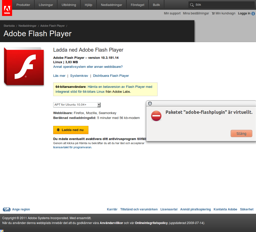Click Annat operativsystem eller annan webbläsare link

pyautogui.click(x=88, y=67)
